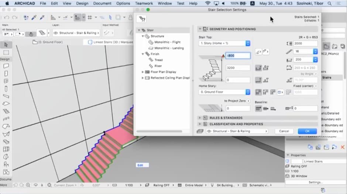This screenshot has height=194, width=347.
Task: Click the red X delete icon in right panel
Action: (x=343, y=147)
